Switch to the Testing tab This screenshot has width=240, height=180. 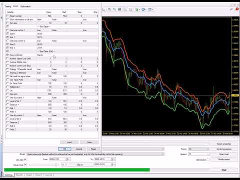7,6
